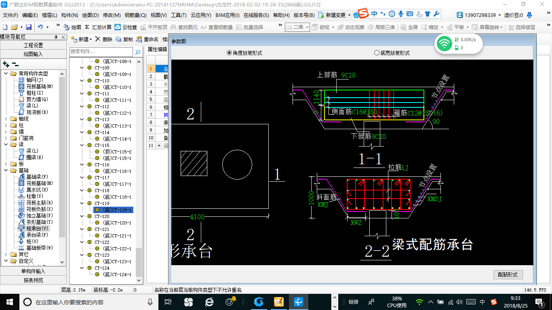This screenshot has height=310, width=552.
Task: Click the notification bell icon near 造价豆
Action: click(x=529, y=15)
